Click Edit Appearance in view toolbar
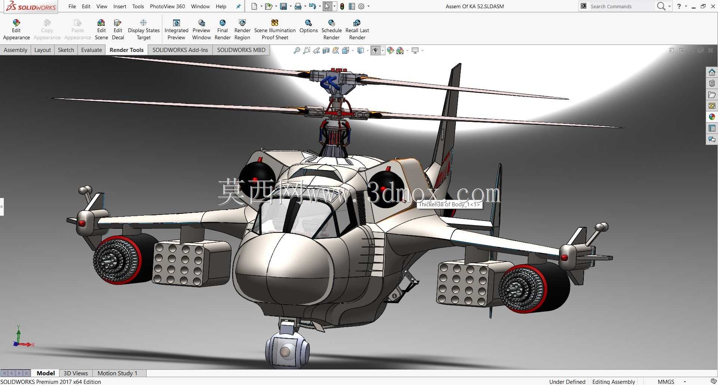The width and height of the screenshot is (718, 385). [x=390, y=50]
